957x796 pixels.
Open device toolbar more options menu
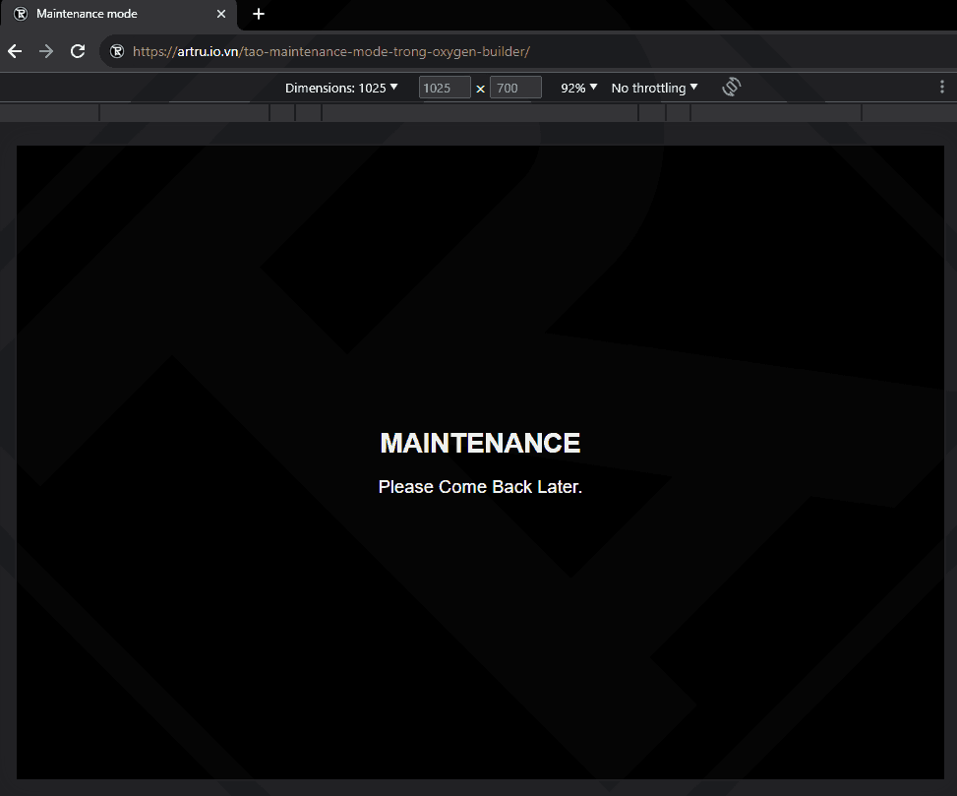coord(941,88)
